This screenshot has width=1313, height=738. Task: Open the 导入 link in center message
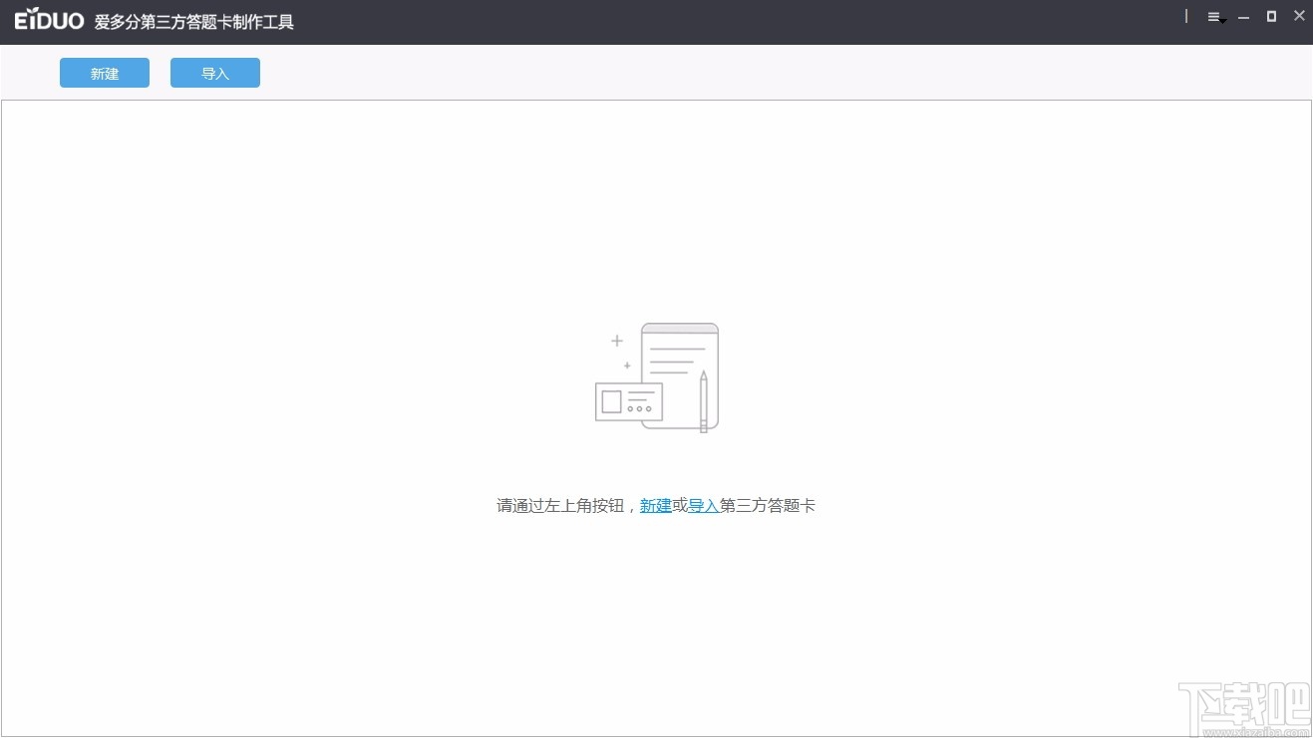704,505
